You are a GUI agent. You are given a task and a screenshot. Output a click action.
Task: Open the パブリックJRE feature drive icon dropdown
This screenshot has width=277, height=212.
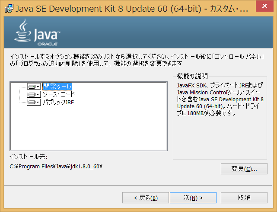click(34, 102)
